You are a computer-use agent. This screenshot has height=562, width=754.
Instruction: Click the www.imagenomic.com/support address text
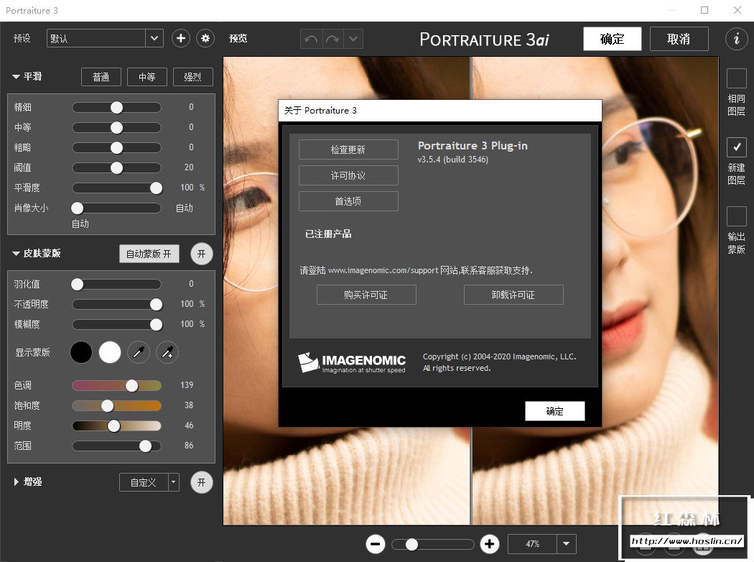click(x=383, y=270)
